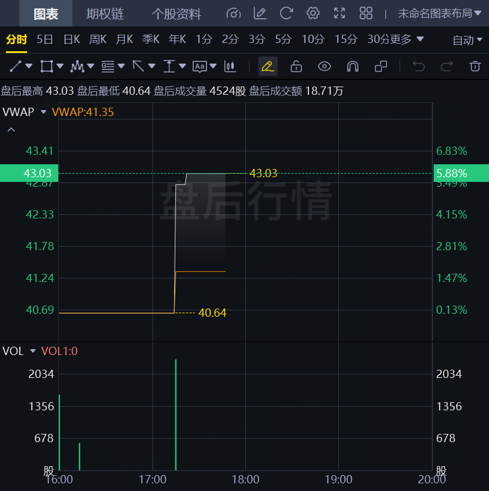Select the 5日 timeframe
489x491 pixels.
45,39
